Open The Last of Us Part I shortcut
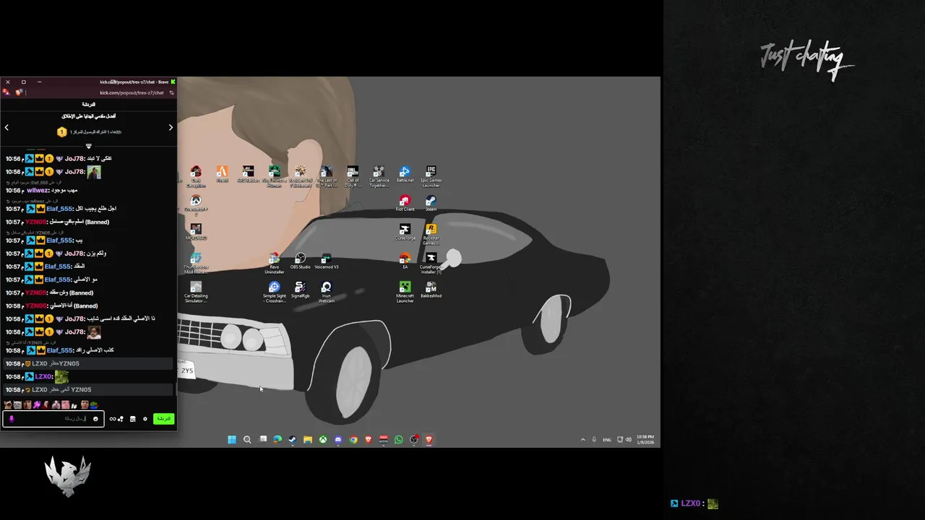Screen dimensions: 925x520 (x=327, y=176)
